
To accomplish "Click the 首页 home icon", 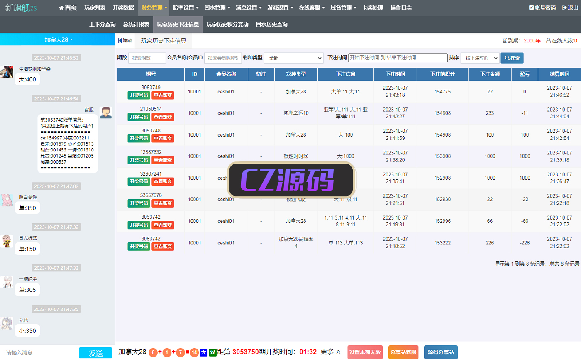I will [61, 8].
